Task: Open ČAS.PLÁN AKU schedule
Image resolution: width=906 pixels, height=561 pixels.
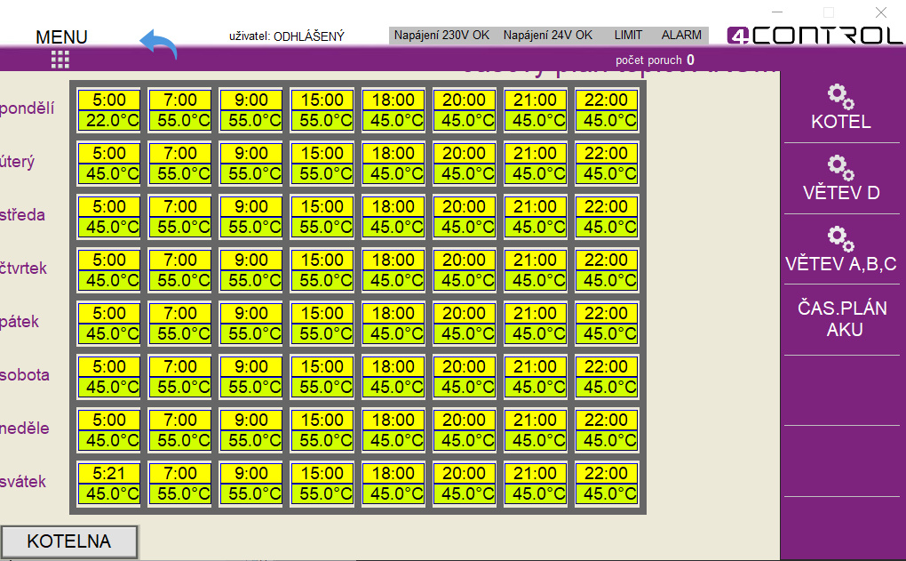Action: click(x=842, y=318)
